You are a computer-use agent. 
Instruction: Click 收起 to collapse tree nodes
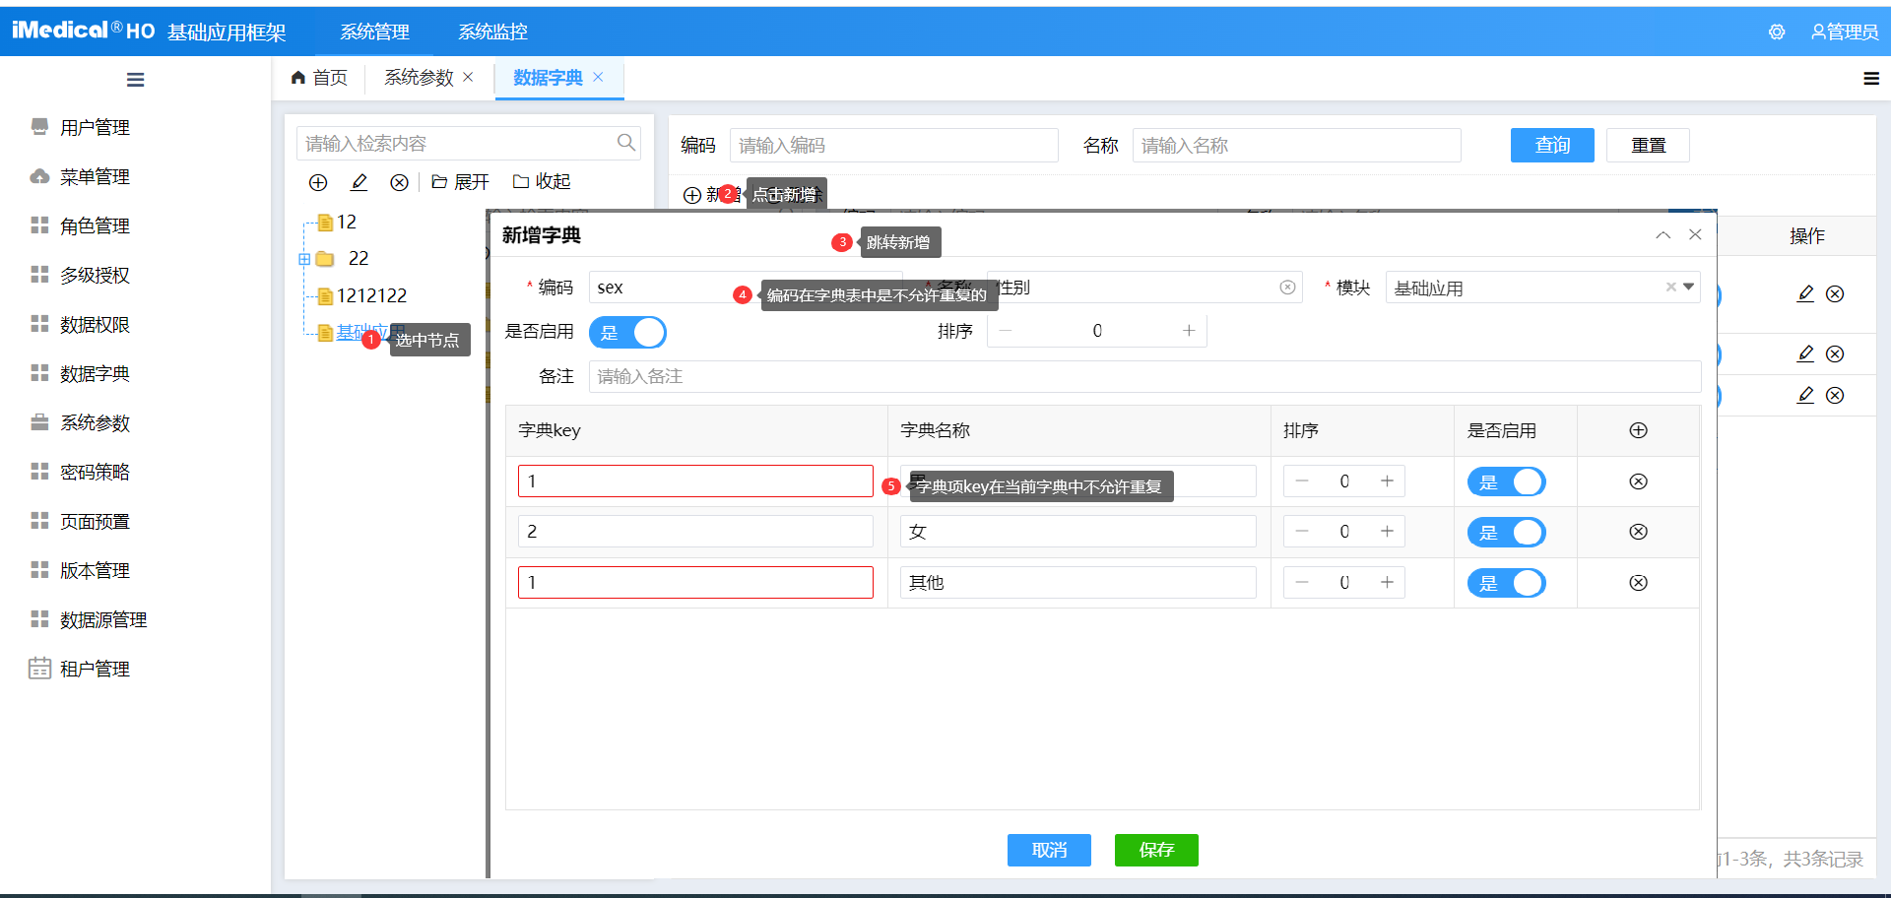pos(542,182)
